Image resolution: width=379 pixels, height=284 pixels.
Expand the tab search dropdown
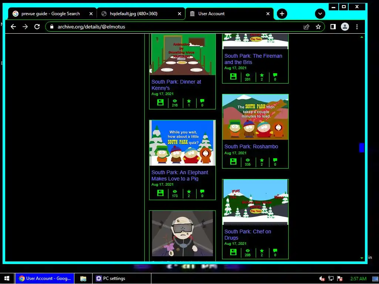pos(320,14)
